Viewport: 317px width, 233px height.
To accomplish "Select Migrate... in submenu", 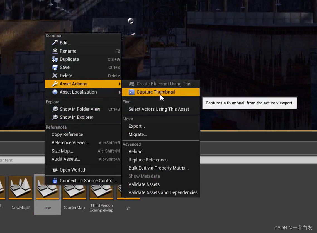I will point(161,134).
